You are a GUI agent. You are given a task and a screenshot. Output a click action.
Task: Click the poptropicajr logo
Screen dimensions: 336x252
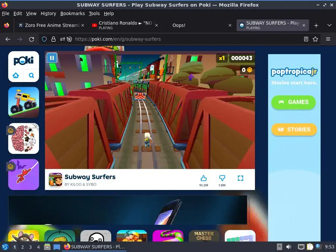point(294,72)
